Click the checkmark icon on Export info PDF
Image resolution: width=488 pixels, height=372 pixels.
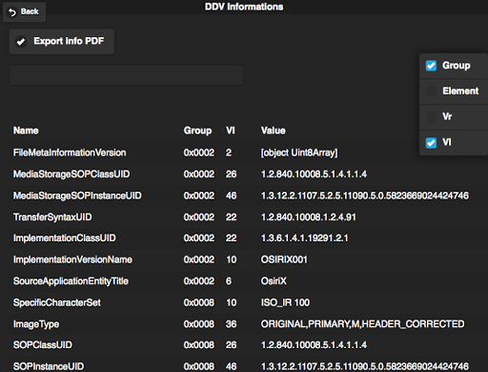click(x=21, y=42)
